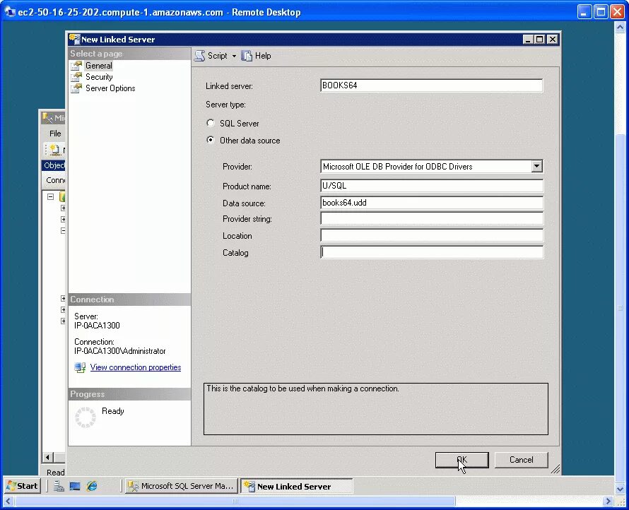Click the Remote Desktop vertical scrollbar down arrow

[621, 489]
